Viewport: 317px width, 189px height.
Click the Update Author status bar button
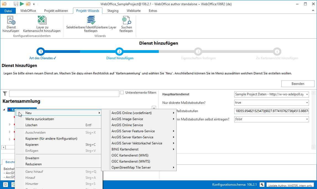click(x=290, y=185)
